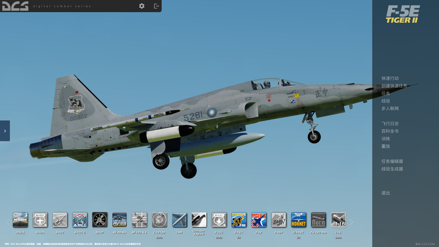Expand the left side panel arrow
Viewport: 439px width, 247px height.
coord(5,131)
